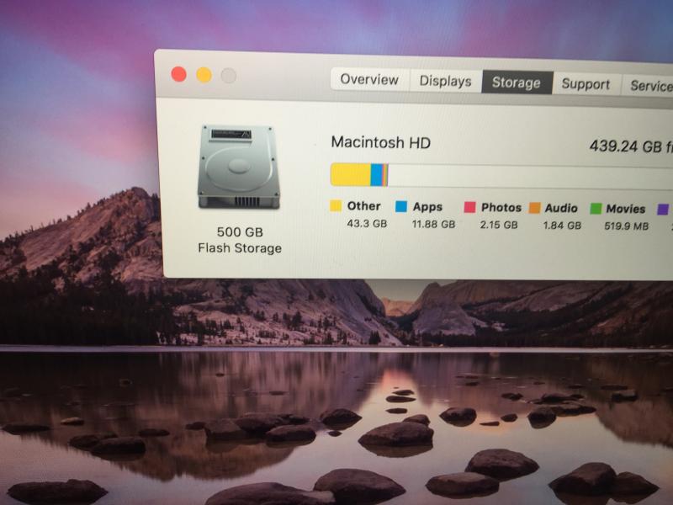
Task: Open the Displays tab
Action: coord(446,81)
